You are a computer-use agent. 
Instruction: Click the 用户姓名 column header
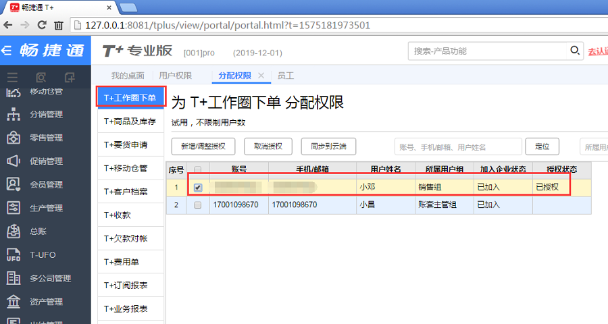386,169
